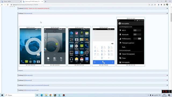This screenshot has width=172, height=97.
Task: Click the scrollbar up arrow
Action: click(x=171, y=7)
